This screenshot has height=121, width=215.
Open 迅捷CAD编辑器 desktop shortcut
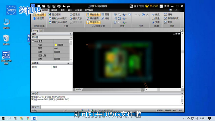[6, 57]
